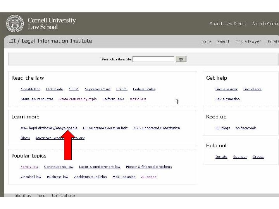Open find a lawyer in top navigation

[x=248, y=41]
